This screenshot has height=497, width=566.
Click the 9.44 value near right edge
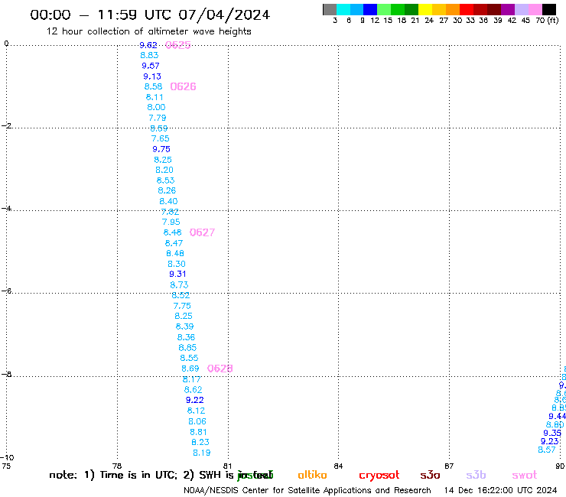coord(558,417)
